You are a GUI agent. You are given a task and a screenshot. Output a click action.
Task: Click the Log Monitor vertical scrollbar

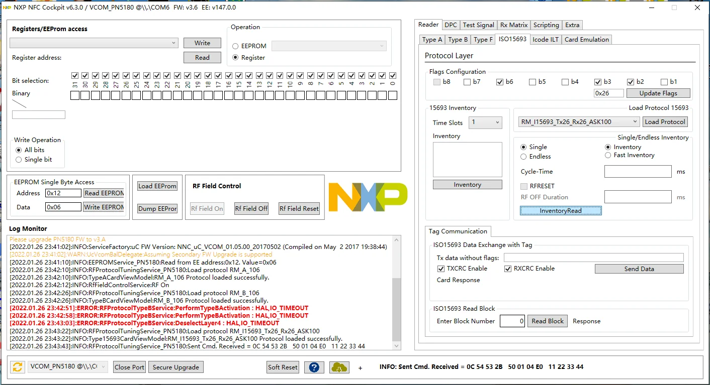coord(396,292)
